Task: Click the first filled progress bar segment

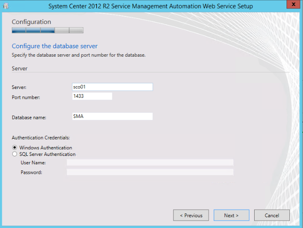Action: [x=18, y=30]
